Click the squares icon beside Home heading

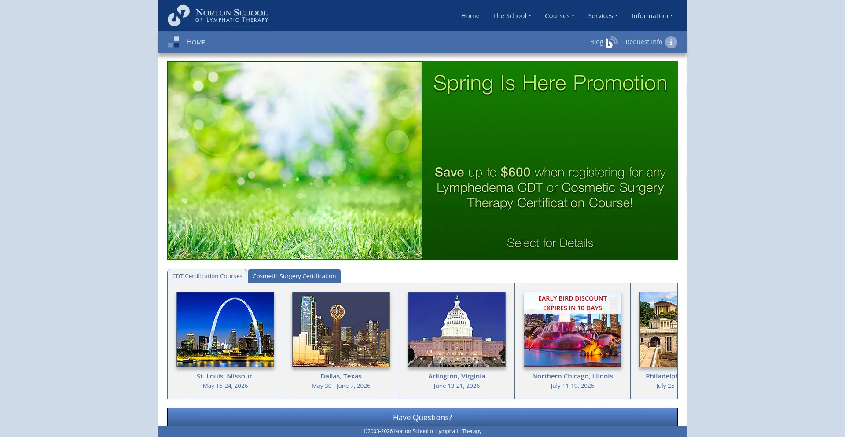[173, 42]
